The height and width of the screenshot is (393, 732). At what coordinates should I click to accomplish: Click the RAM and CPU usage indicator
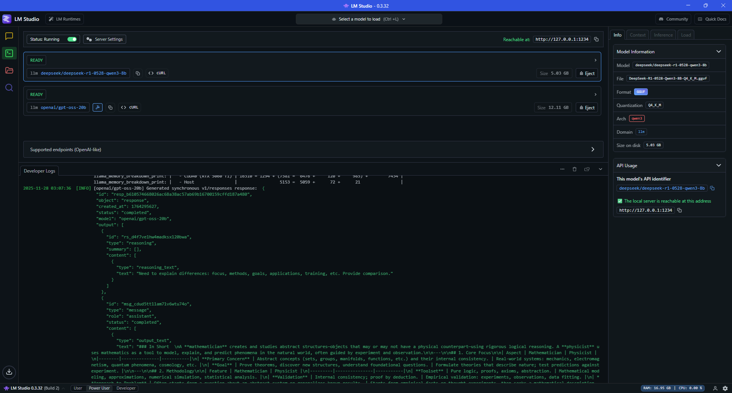[673, 388]
